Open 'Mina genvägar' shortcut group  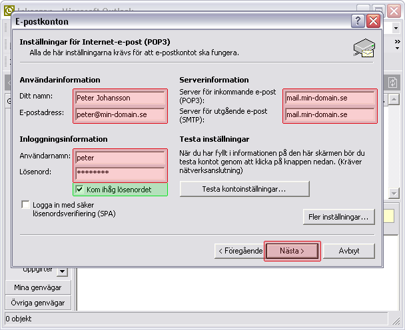38,287
